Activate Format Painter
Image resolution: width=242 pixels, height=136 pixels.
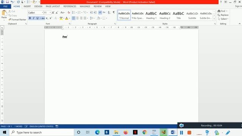[17, 20]
